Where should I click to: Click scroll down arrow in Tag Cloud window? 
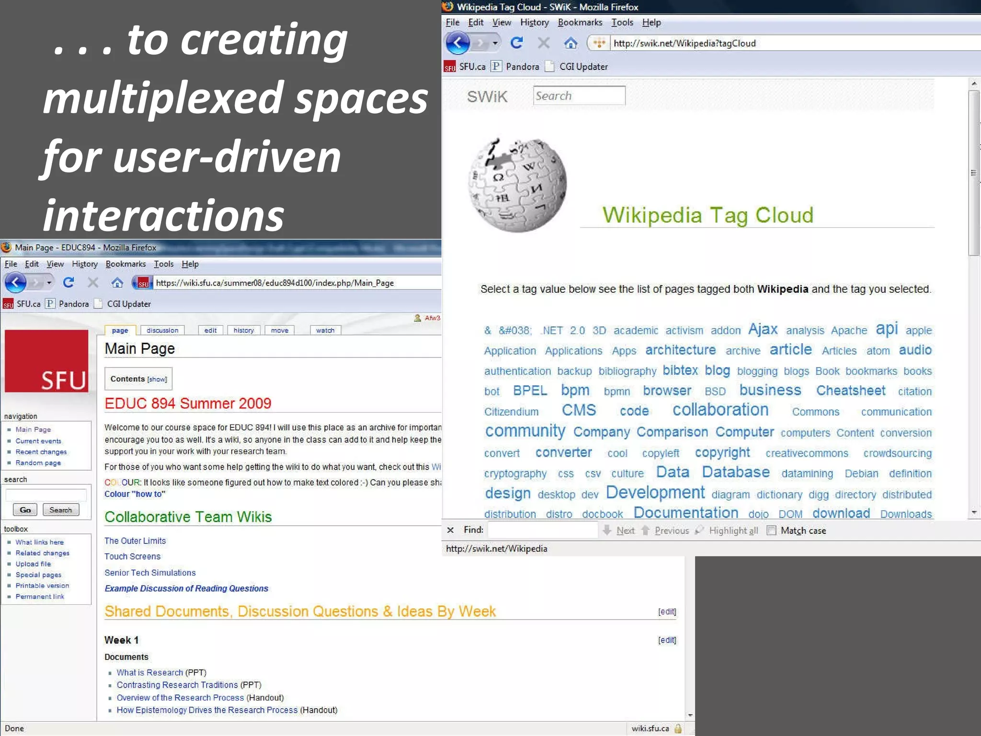[x=974, y=513]
